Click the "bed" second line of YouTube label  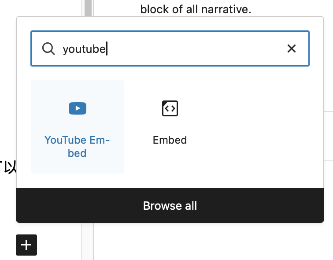click(77, 153)
